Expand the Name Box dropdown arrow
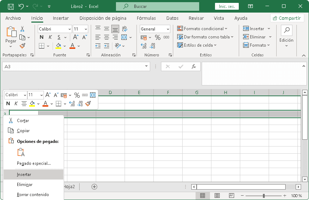 pos(146,66)
